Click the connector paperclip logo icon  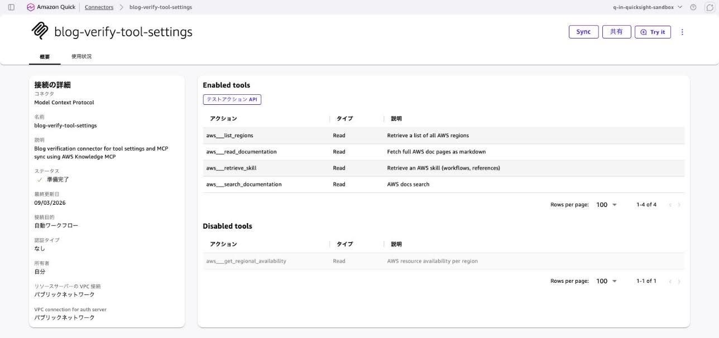[40, 31]
